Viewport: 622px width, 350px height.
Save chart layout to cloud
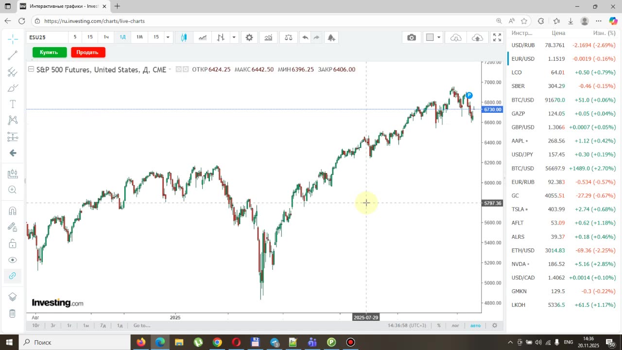click(x=478, y=37)
